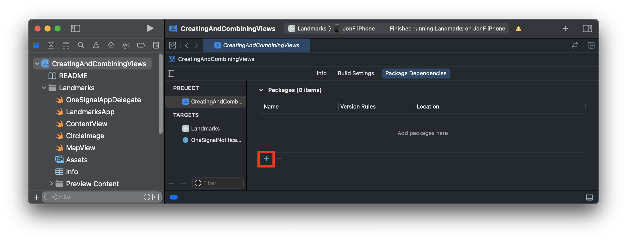Collapse the Packages (0 items) section

pos(261,90)
